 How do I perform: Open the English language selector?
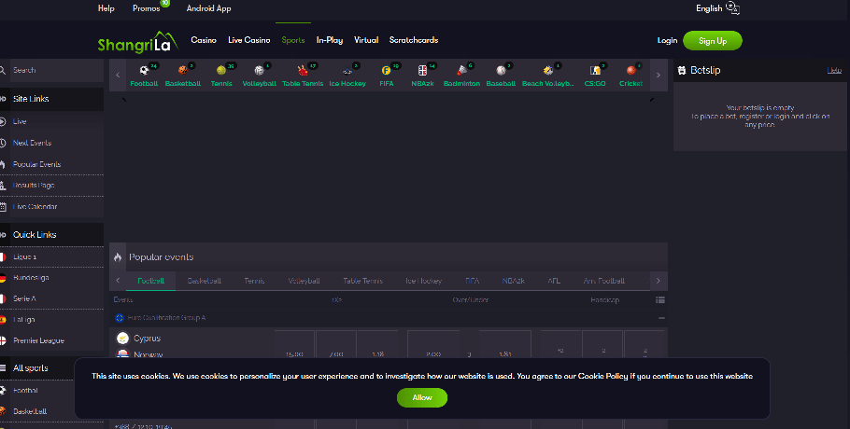pos(716,8)
